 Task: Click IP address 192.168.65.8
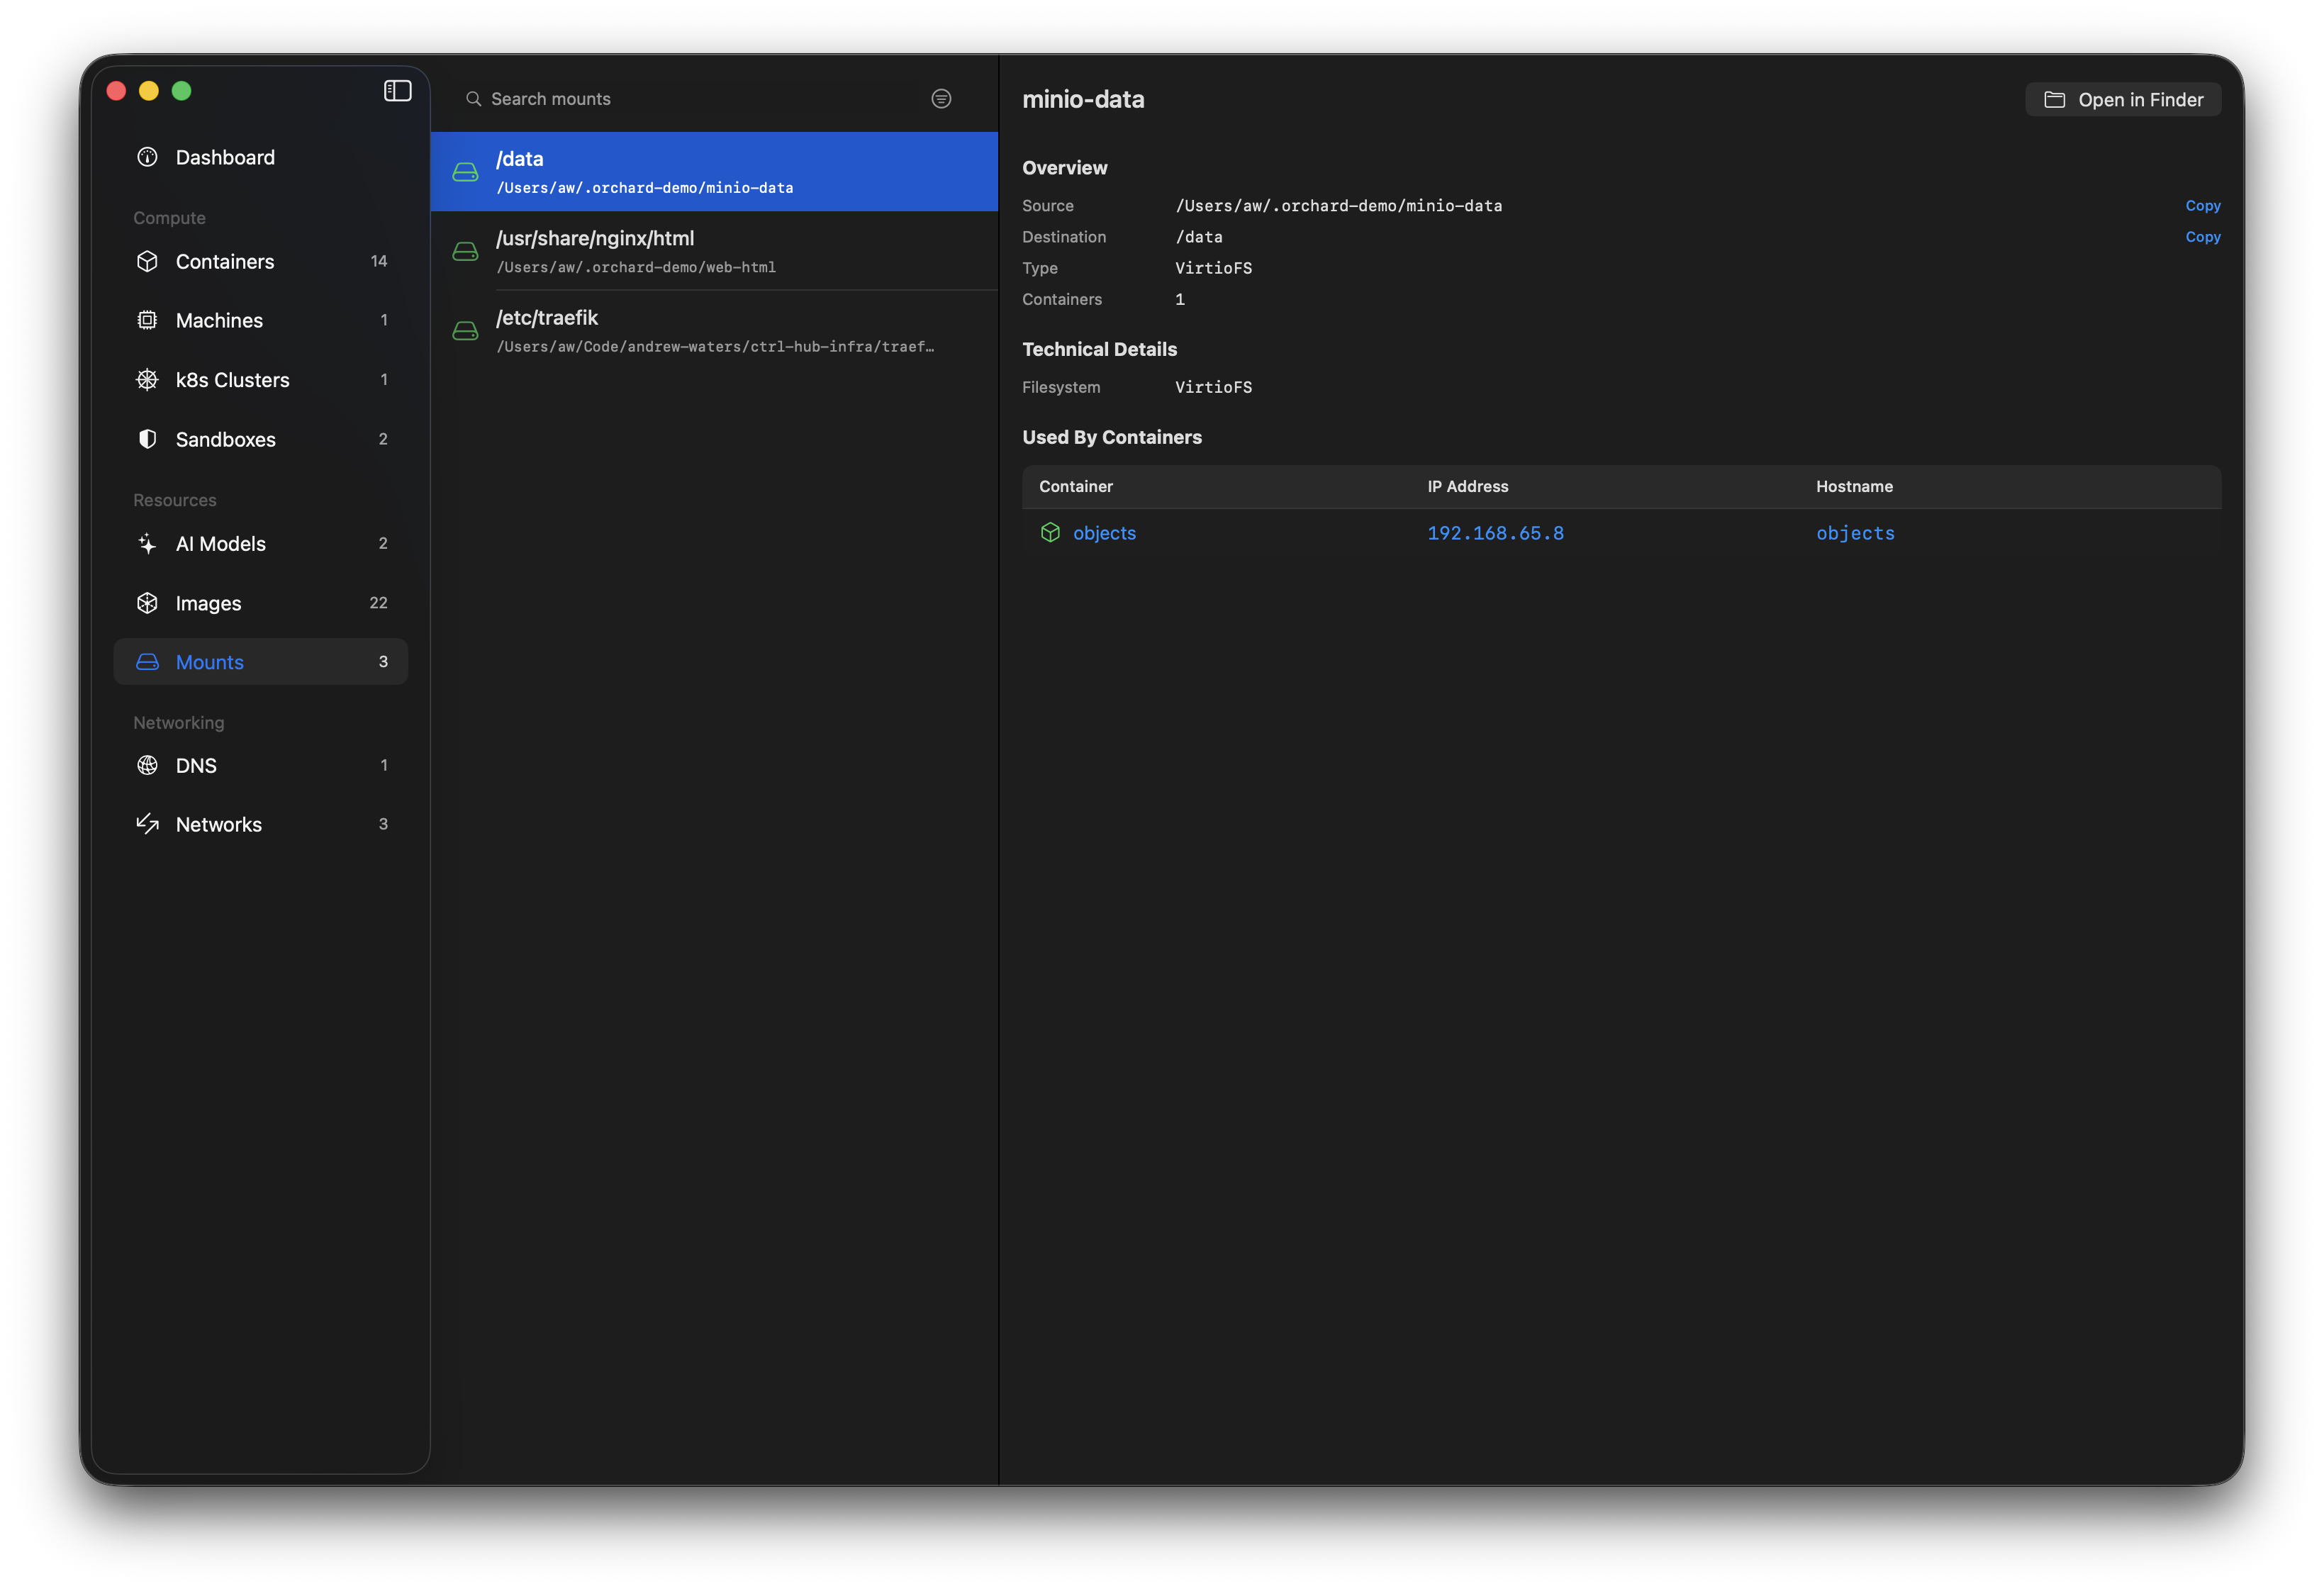1495,533
